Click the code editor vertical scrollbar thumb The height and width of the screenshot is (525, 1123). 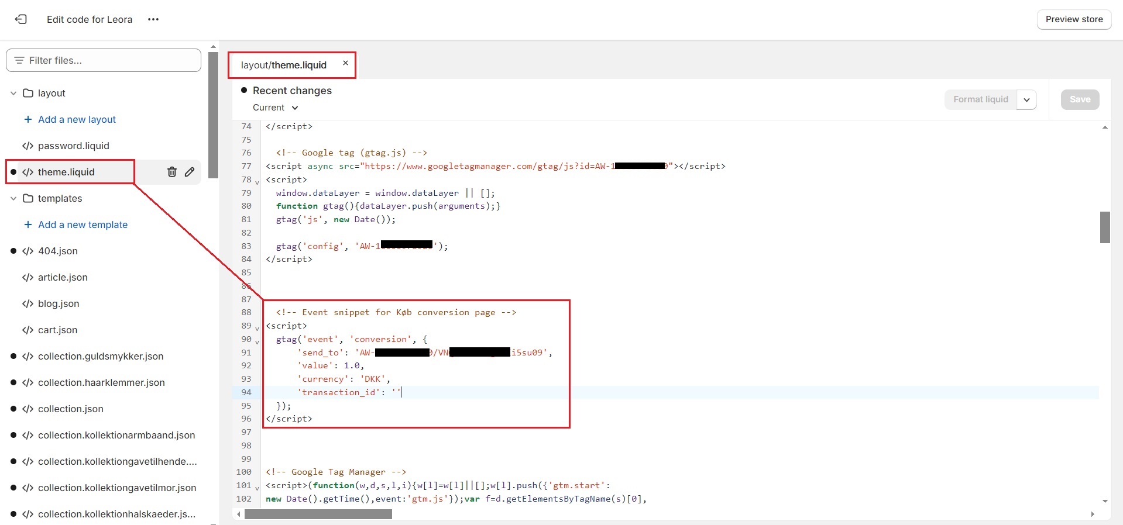tap(1105, 227)
